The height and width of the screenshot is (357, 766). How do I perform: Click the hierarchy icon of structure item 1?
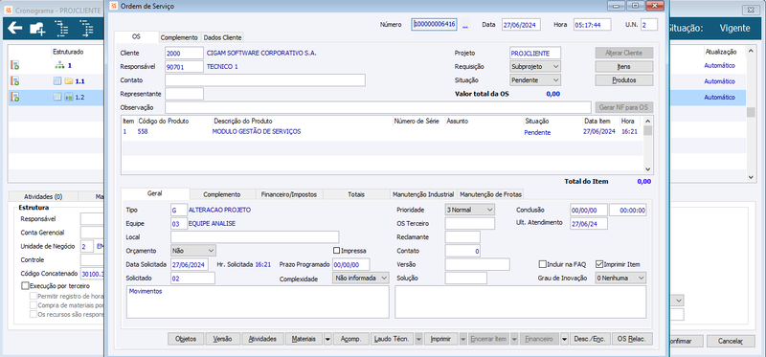click(x=59, y=65)
